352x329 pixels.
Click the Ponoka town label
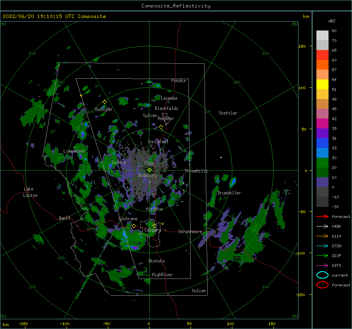178,81
